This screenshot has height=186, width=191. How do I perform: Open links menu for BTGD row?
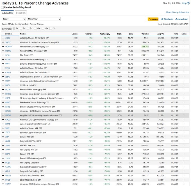(184, 180)
